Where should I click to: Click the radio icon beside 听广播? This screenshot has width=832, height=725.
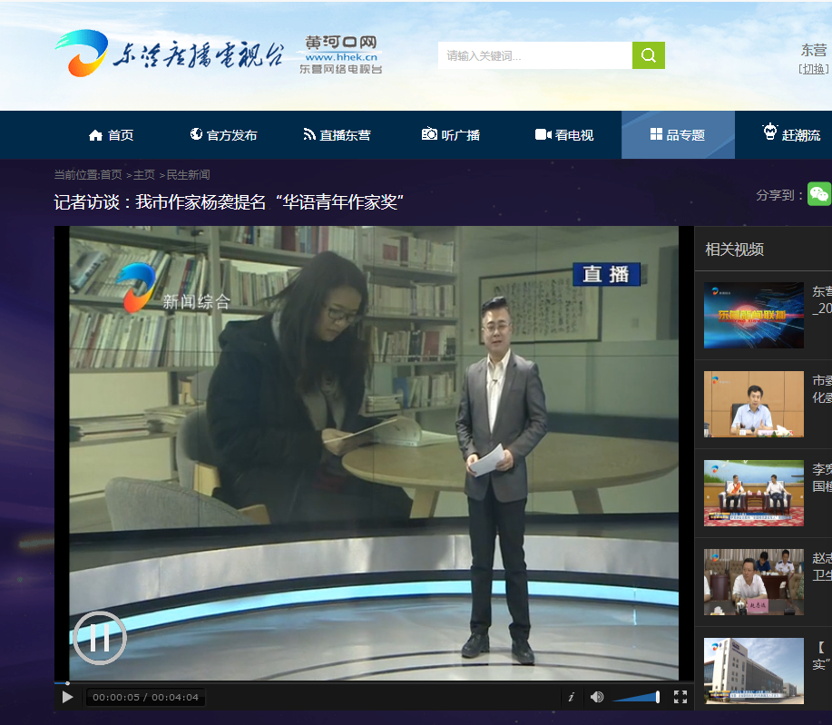[x=429, y=133]
